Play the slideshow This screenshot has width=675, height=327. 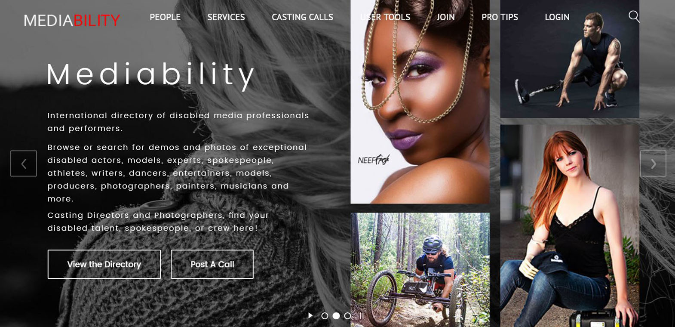click(x=310, y=316)
